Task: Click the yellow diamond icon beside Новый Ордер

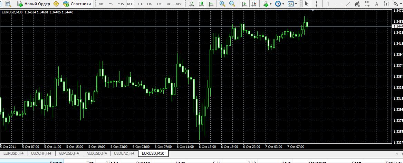Action: click(56, 4)
